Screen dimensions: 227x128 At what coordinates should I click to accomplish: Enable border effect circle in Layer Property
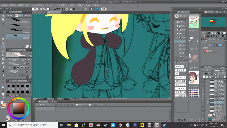coord(210,45)
